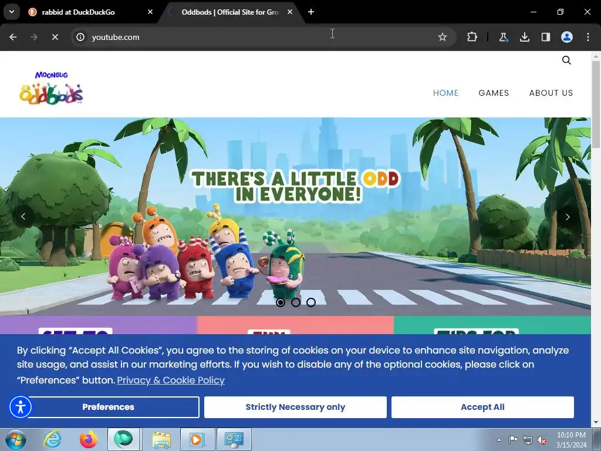Launch Firefox from the taskbar
This screenshot has height=451, width=601.
[x=88, y=439]
